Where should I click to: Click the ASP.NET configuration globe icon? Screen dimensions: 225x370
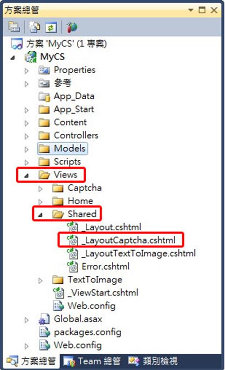click(71, 27)
